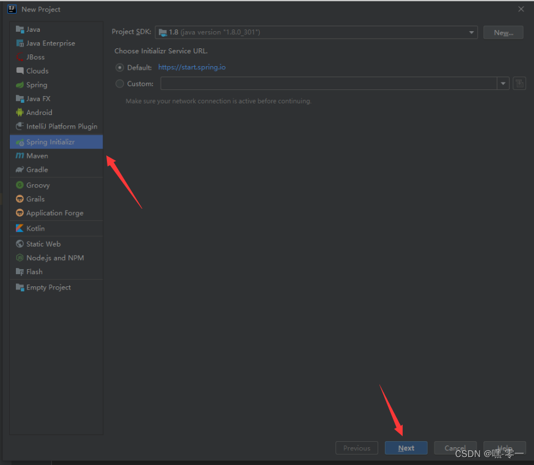The image size is (534, 465).
Task: Click the Next button
Action: tap(406, 448)
